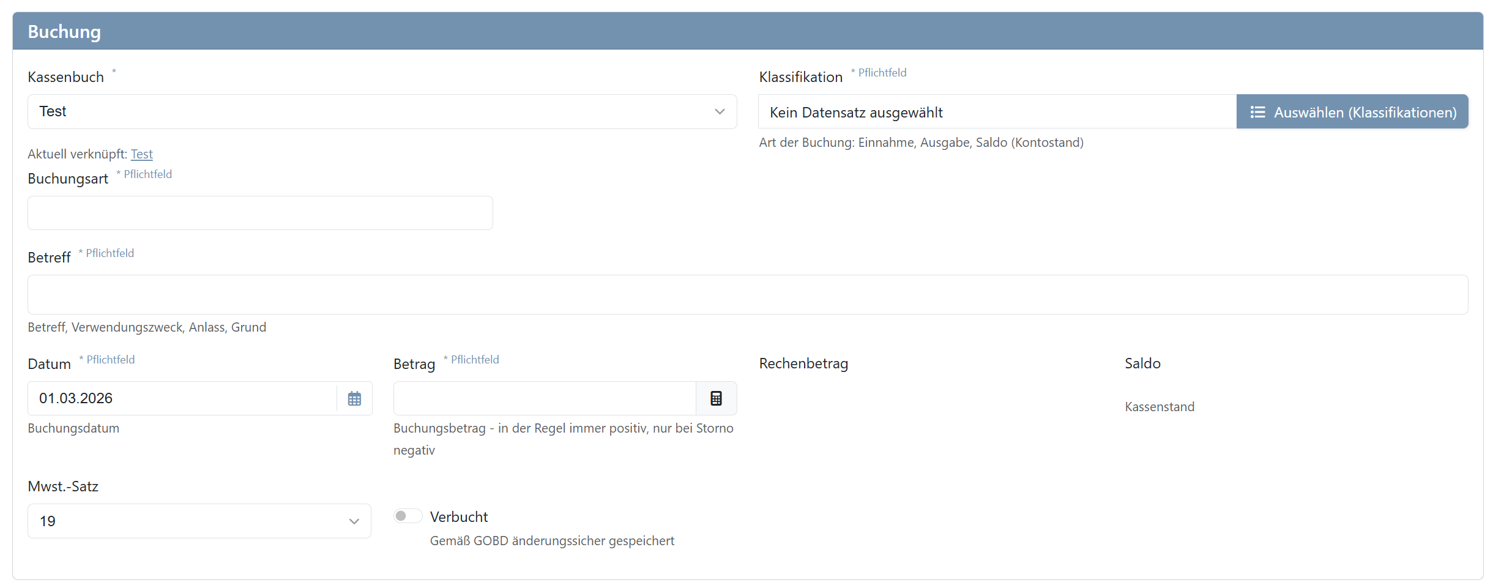Open the calculator beside the Betrag field
Image resolution: width=1493 pixels, height=588 pixels.
pos(717,398)
